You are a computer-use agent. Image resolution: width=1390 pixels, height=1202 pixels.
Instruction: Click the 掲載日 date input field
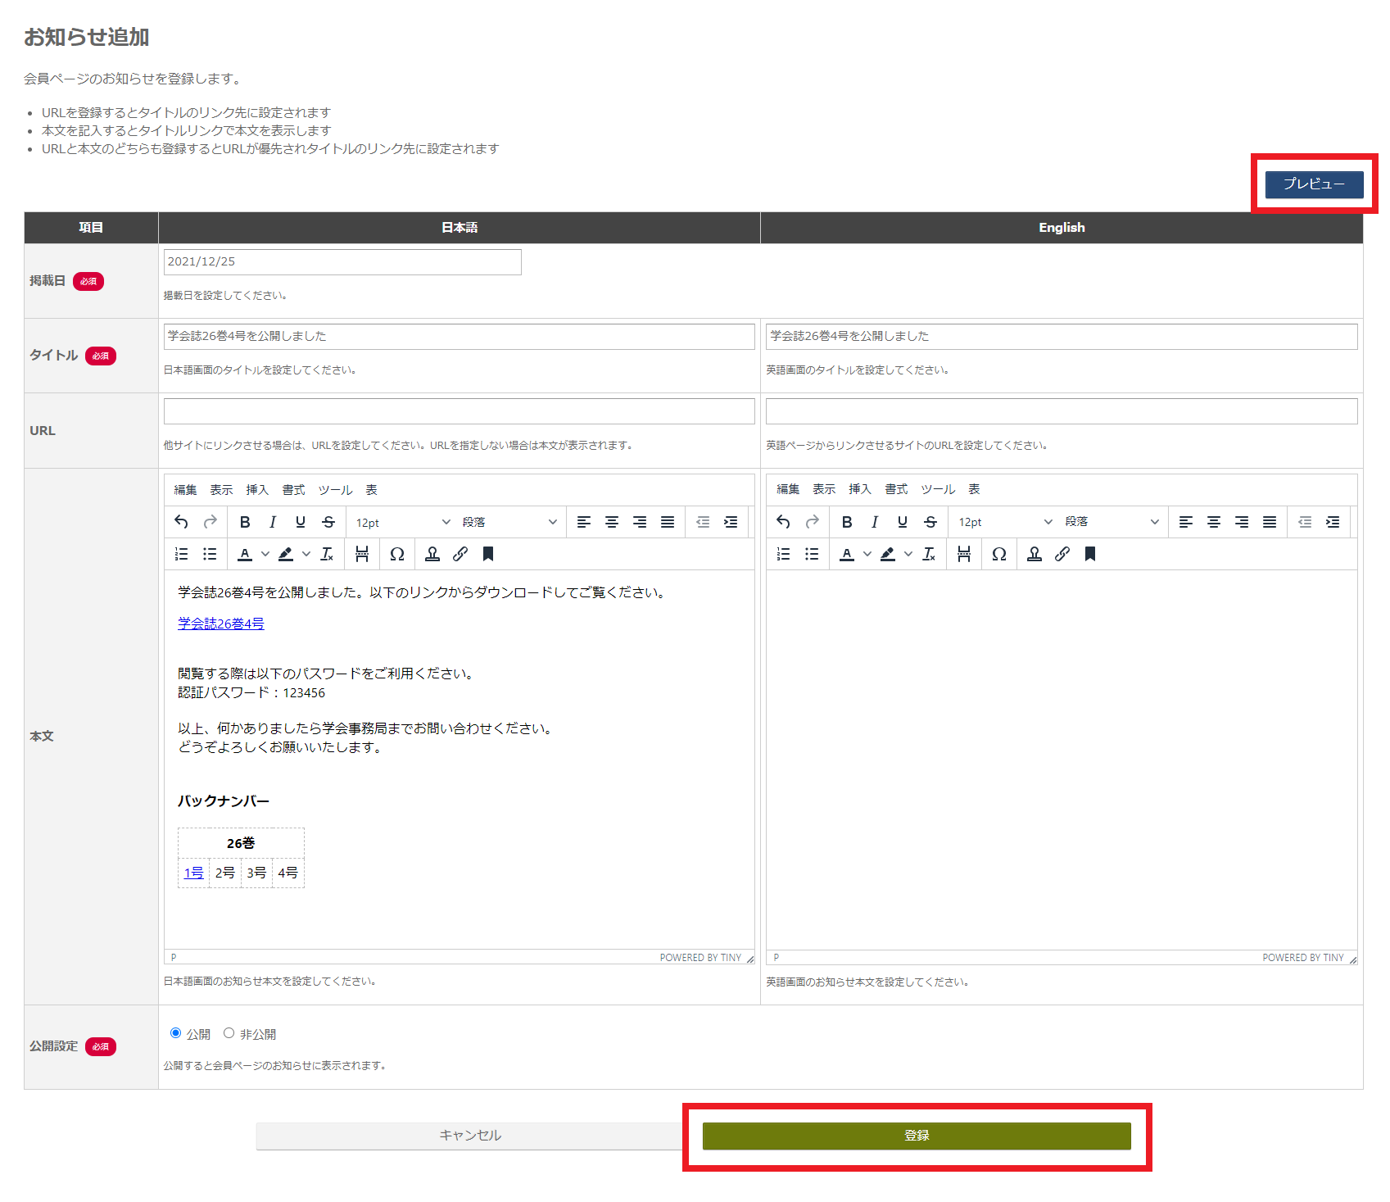pyautogui.click(x=342, y=262)
